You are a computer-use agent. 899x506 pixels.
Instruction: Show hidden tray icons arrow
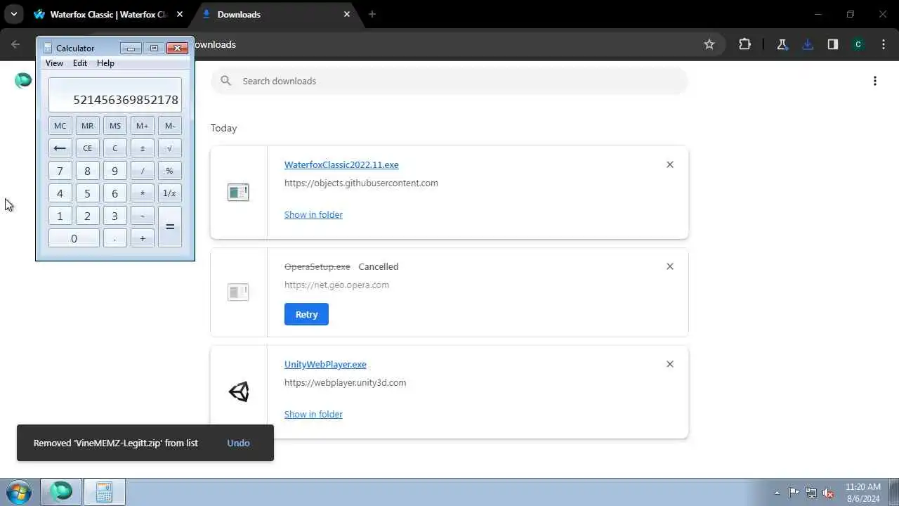tap(777, 493)
